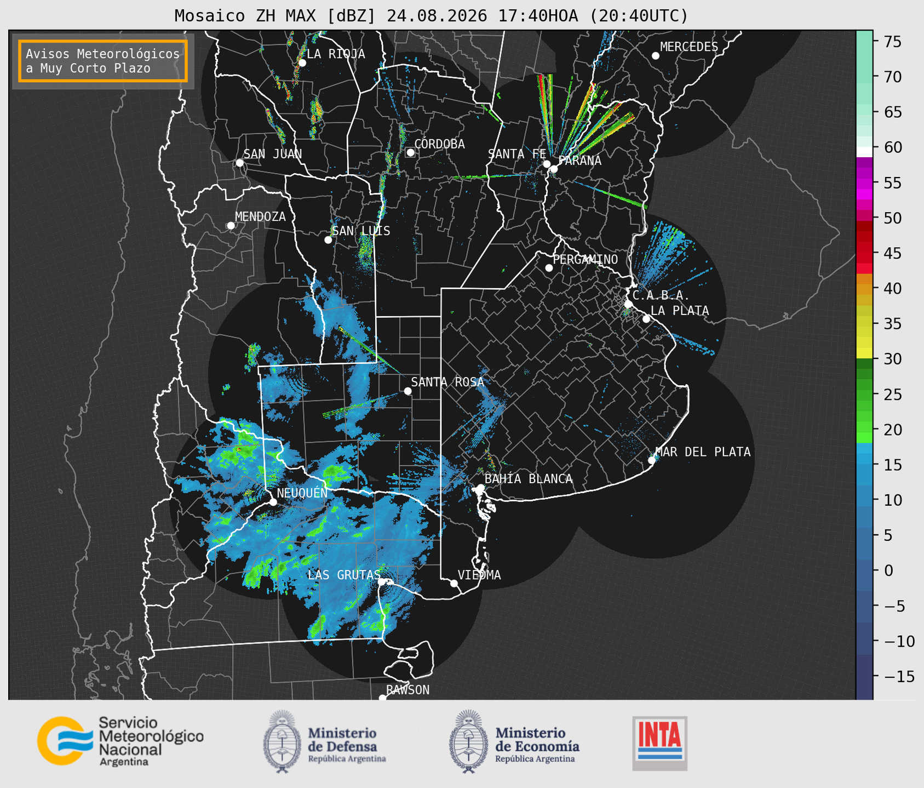This screenshot has width=924, height=788.
Task: Click the Avisos Meteorológicos a Muy Corto Plazo box
Action: pos(103,61)
